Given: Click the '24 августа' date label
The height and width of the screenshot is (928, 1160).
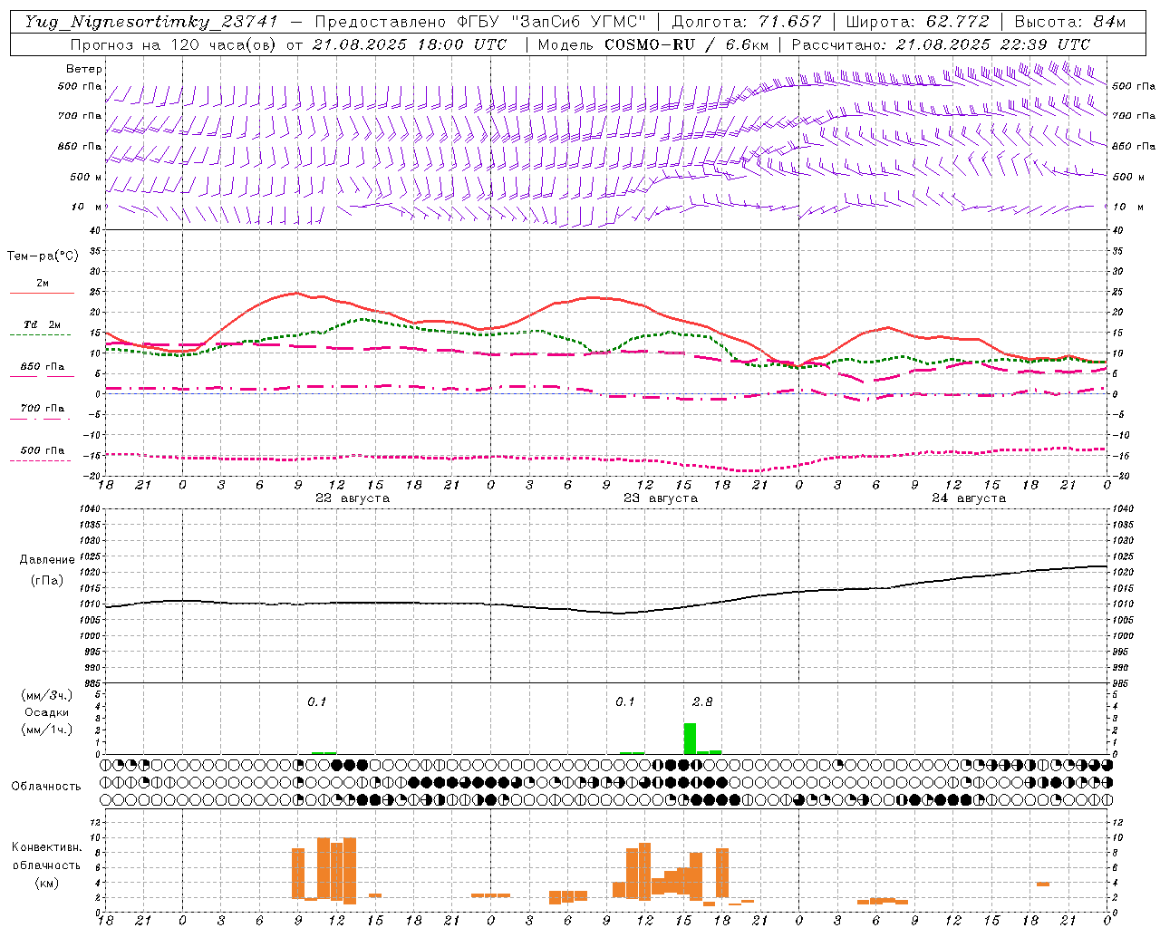Looking at the screenshot, I should 969,498.
